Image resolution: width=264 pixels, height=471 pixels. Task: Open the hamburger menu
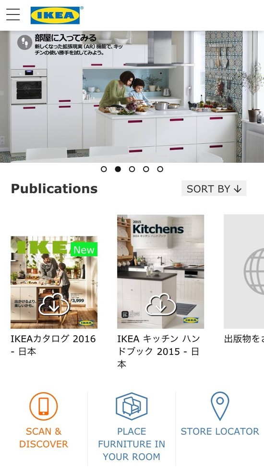click(x=13, y=14)
